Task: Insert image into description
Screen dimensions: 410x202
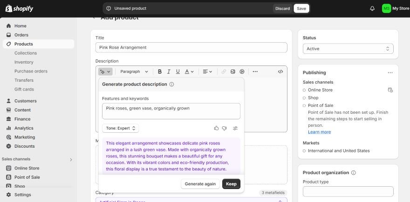Action: point(232,72)
